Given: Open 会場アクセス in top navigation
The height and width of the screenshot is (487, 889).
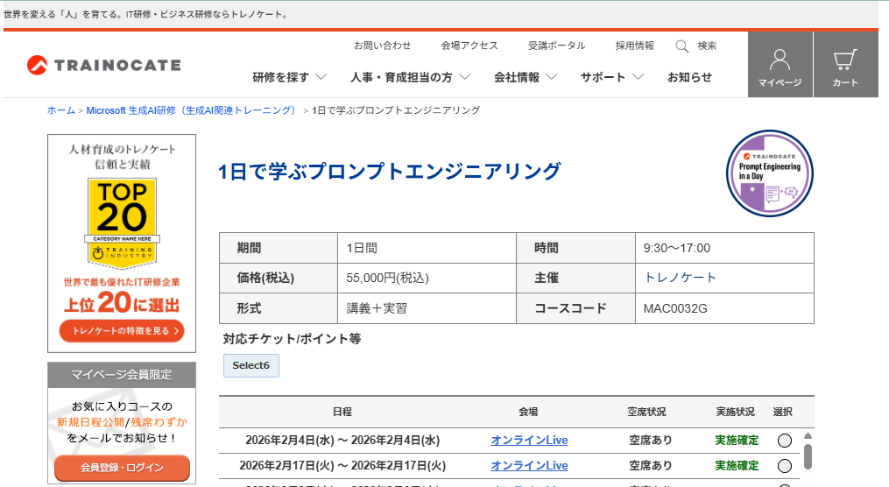Looking at the screenshot, I should pos(469,46).
